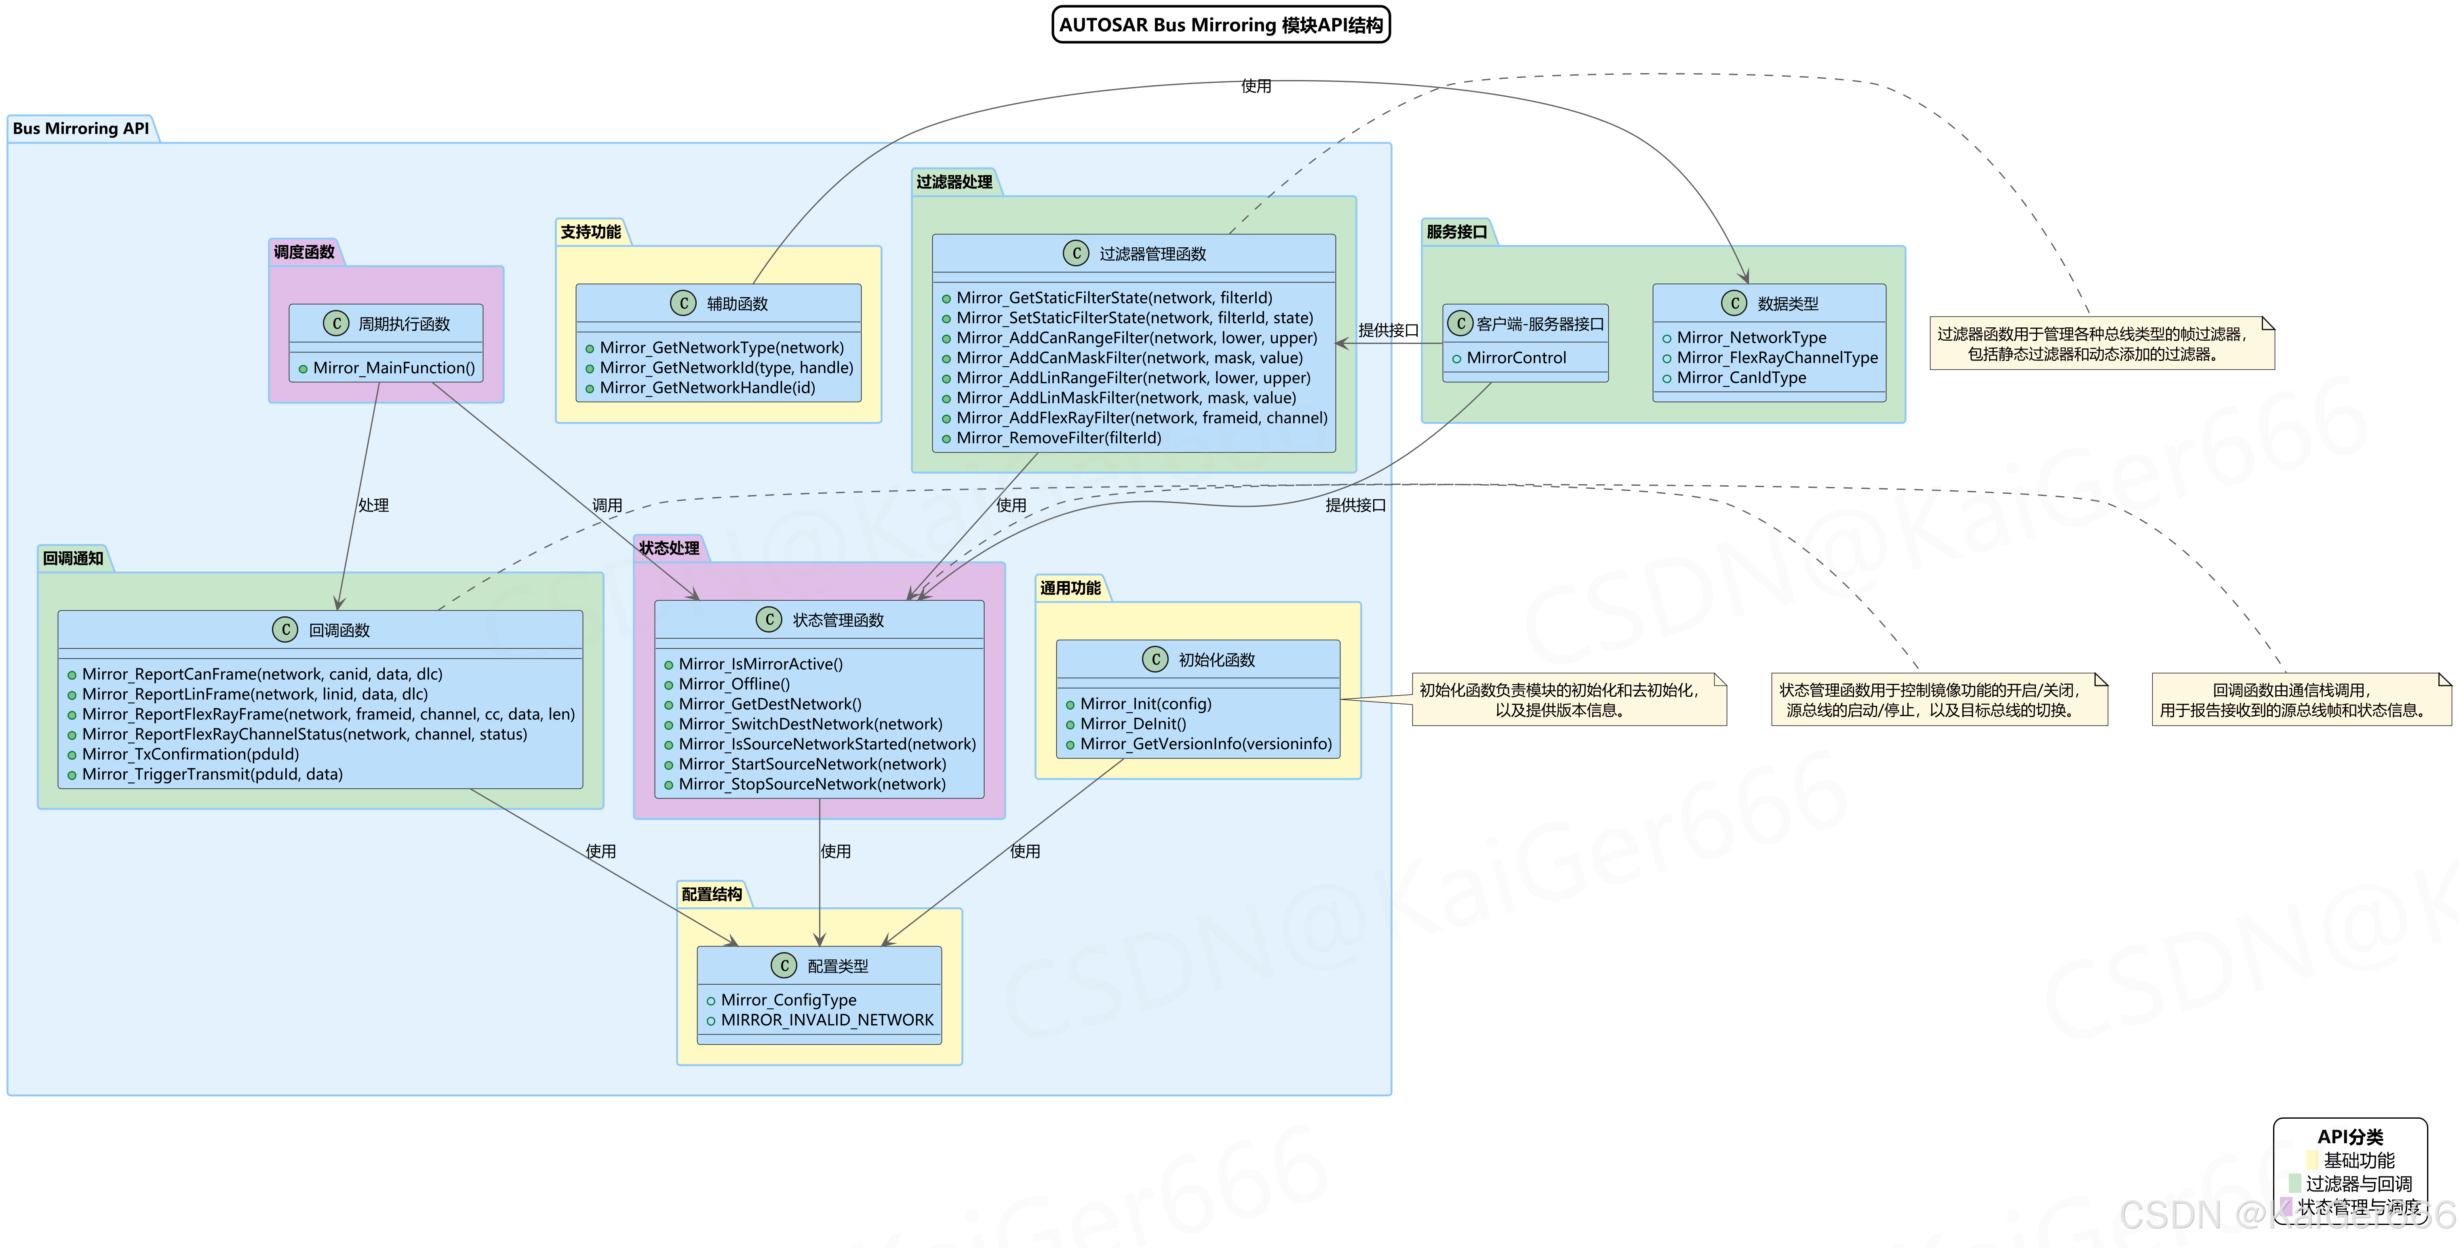Click Mirror_StartSourceNetwork(network) method

(x=806, y=765)
